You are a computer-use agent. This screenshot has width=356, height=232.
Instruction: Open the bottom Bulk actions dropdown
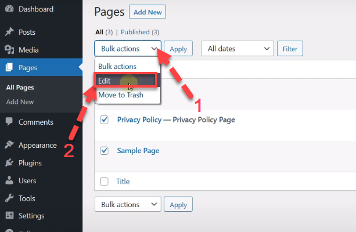pos(128,204)
